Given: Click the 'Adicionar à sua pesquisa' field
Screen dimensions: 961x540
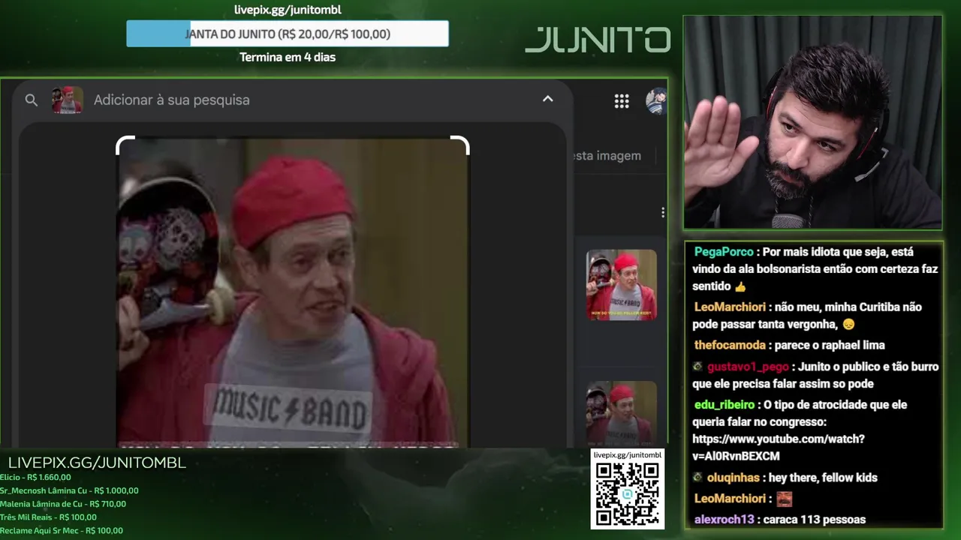Looking at the screenshot, I should pos(171,100).
